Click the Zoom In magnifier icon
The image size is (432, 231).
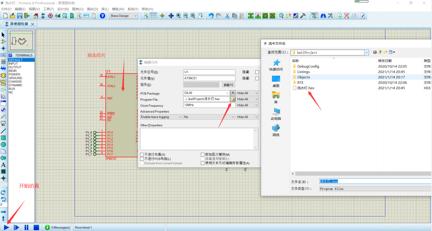pyautogui.click(x=179, y=16)
